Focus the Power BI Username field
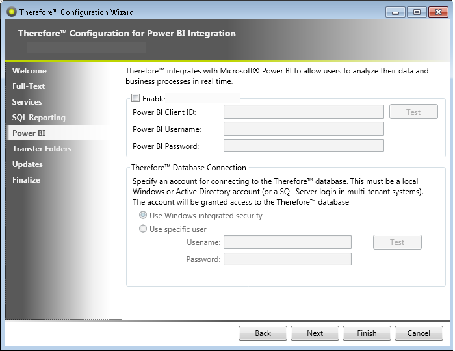 pyautogui.click(x=304, y=129)
